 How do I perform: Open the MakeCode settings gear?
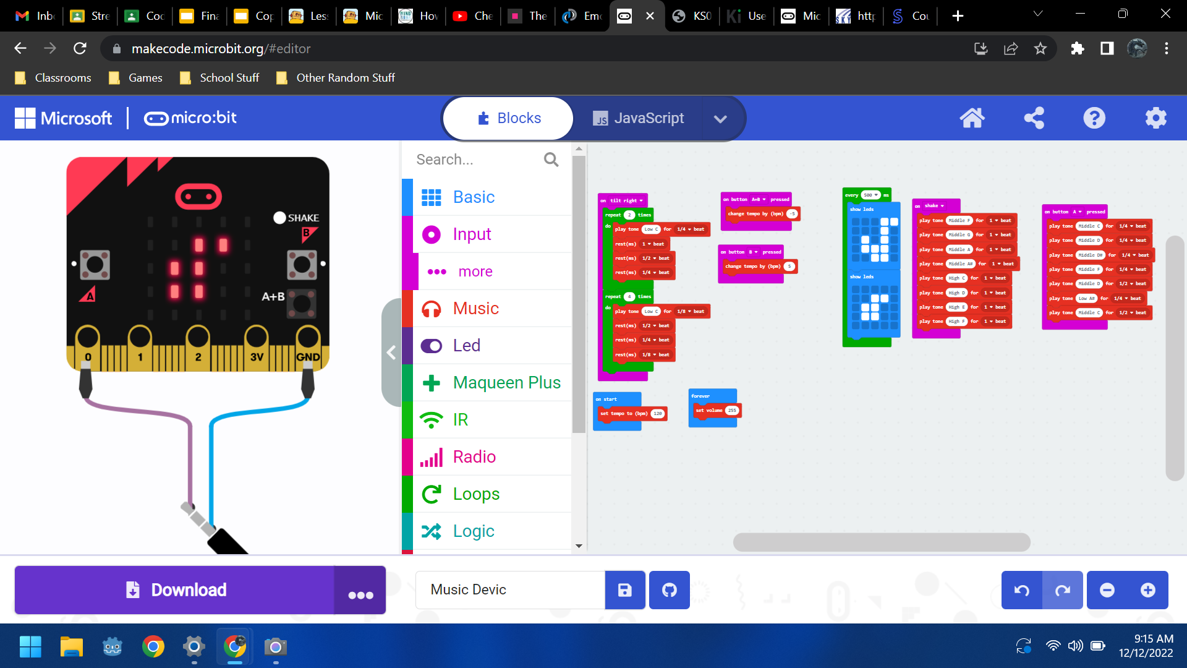pyautogui.click(x=1155, y=118)
